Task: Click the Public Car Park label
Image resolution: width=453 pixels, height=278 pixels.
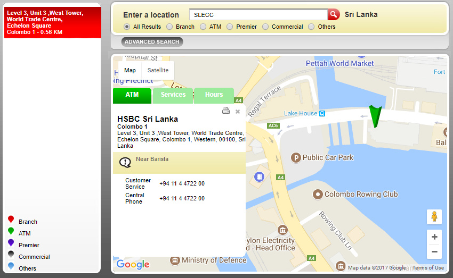Action: [x=328, y=157]
